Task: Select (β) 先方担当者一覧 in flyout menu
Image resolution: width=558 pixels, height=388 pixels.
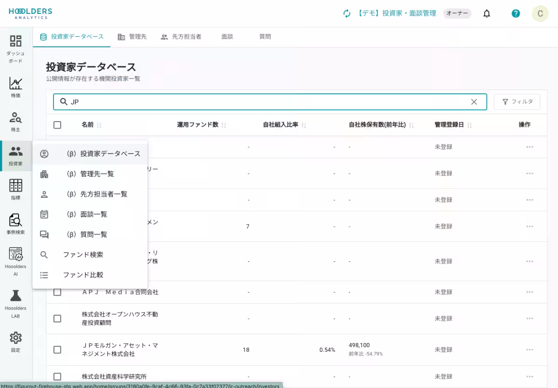Action: [x=90, y=194]
